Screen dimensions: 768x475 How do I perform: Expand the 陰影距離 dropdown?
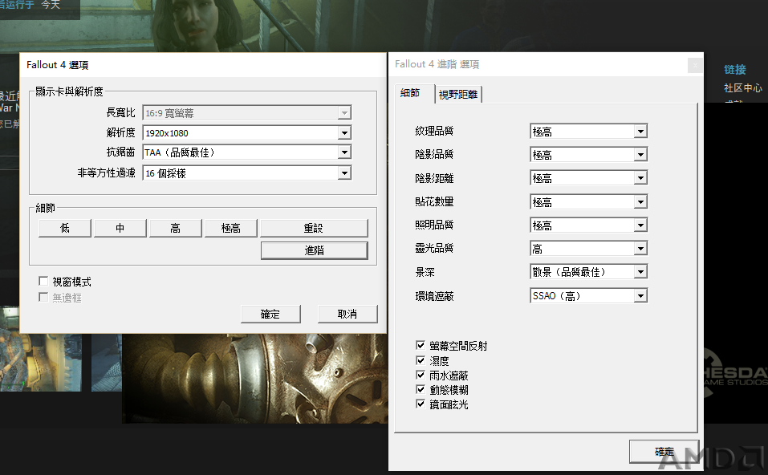click(x=589, y=178)
